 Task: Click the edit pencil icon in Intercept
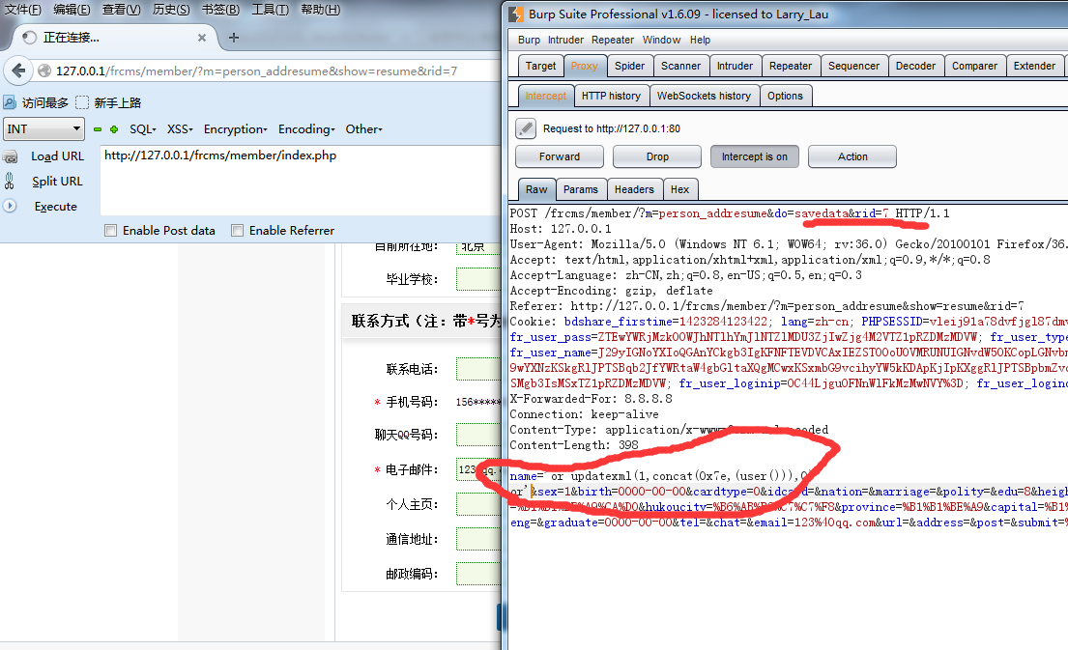(x=525, y=127)
